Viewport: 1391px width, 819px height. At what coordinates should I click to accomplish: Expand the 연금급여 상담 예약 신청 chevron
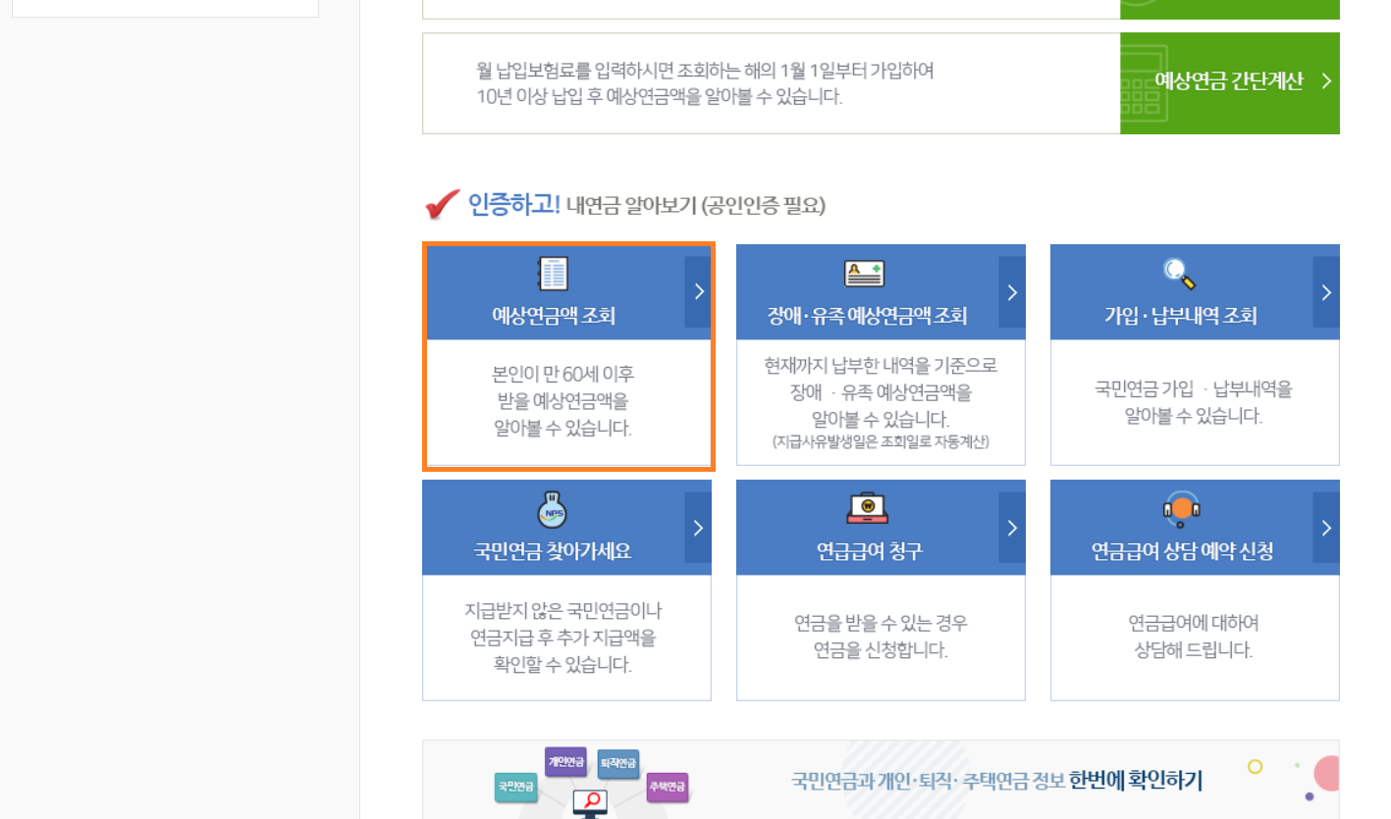point(1324,526)
